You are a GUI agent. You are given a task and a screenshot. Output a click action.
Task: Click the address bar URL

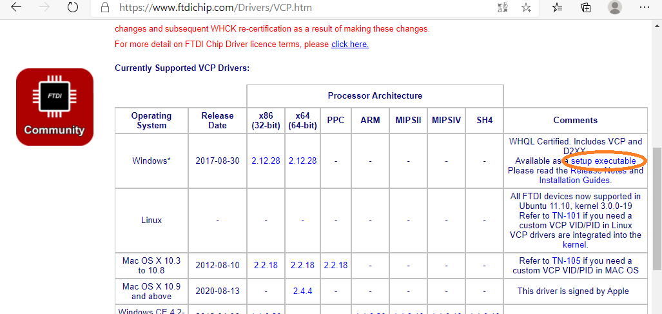[216, 8]
